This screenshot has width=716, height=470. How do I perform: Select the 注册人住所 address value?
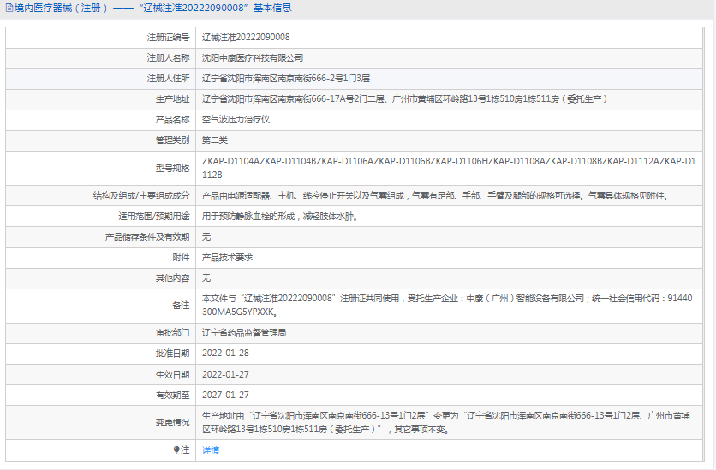(x=286, y=79)
